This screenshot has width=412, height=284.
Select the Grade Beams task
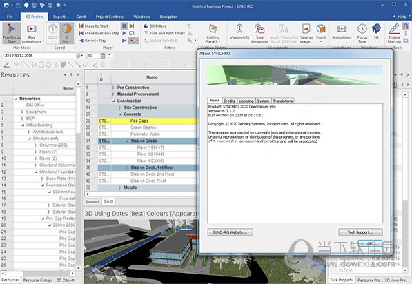pyautogui.click(x=144, y=128)
